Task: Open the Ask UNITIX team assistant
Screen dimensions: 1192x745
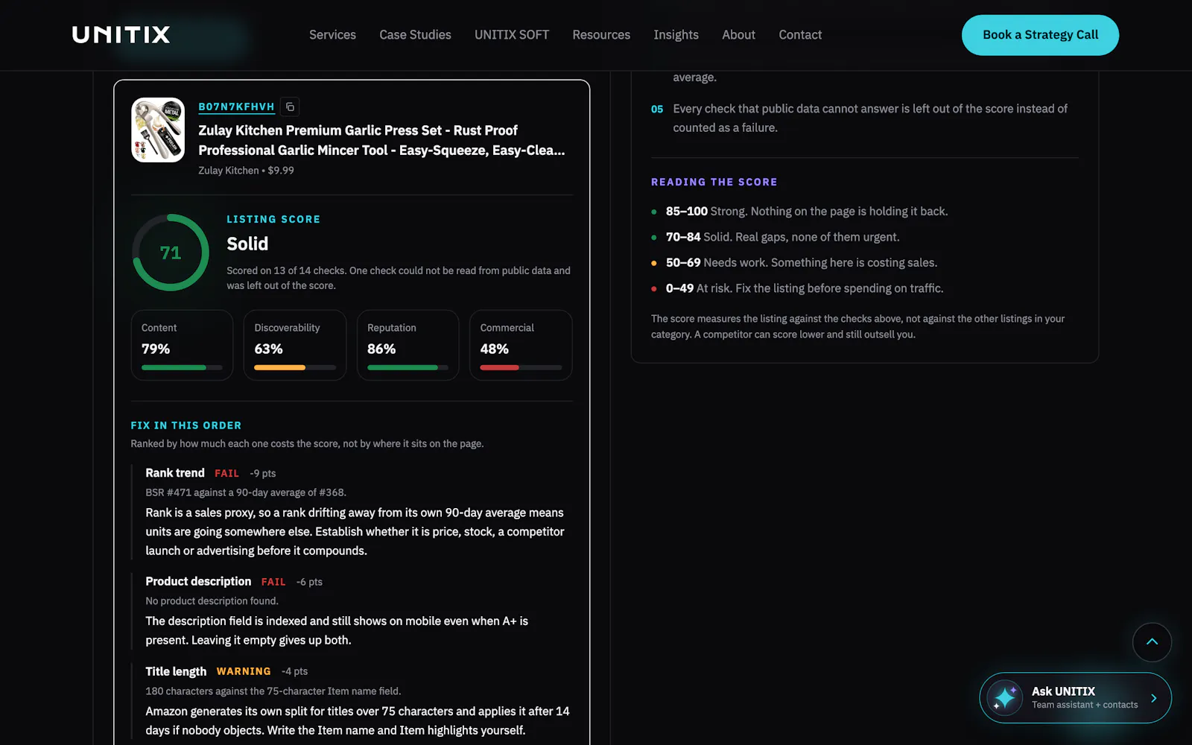Action: (1075, 698)
